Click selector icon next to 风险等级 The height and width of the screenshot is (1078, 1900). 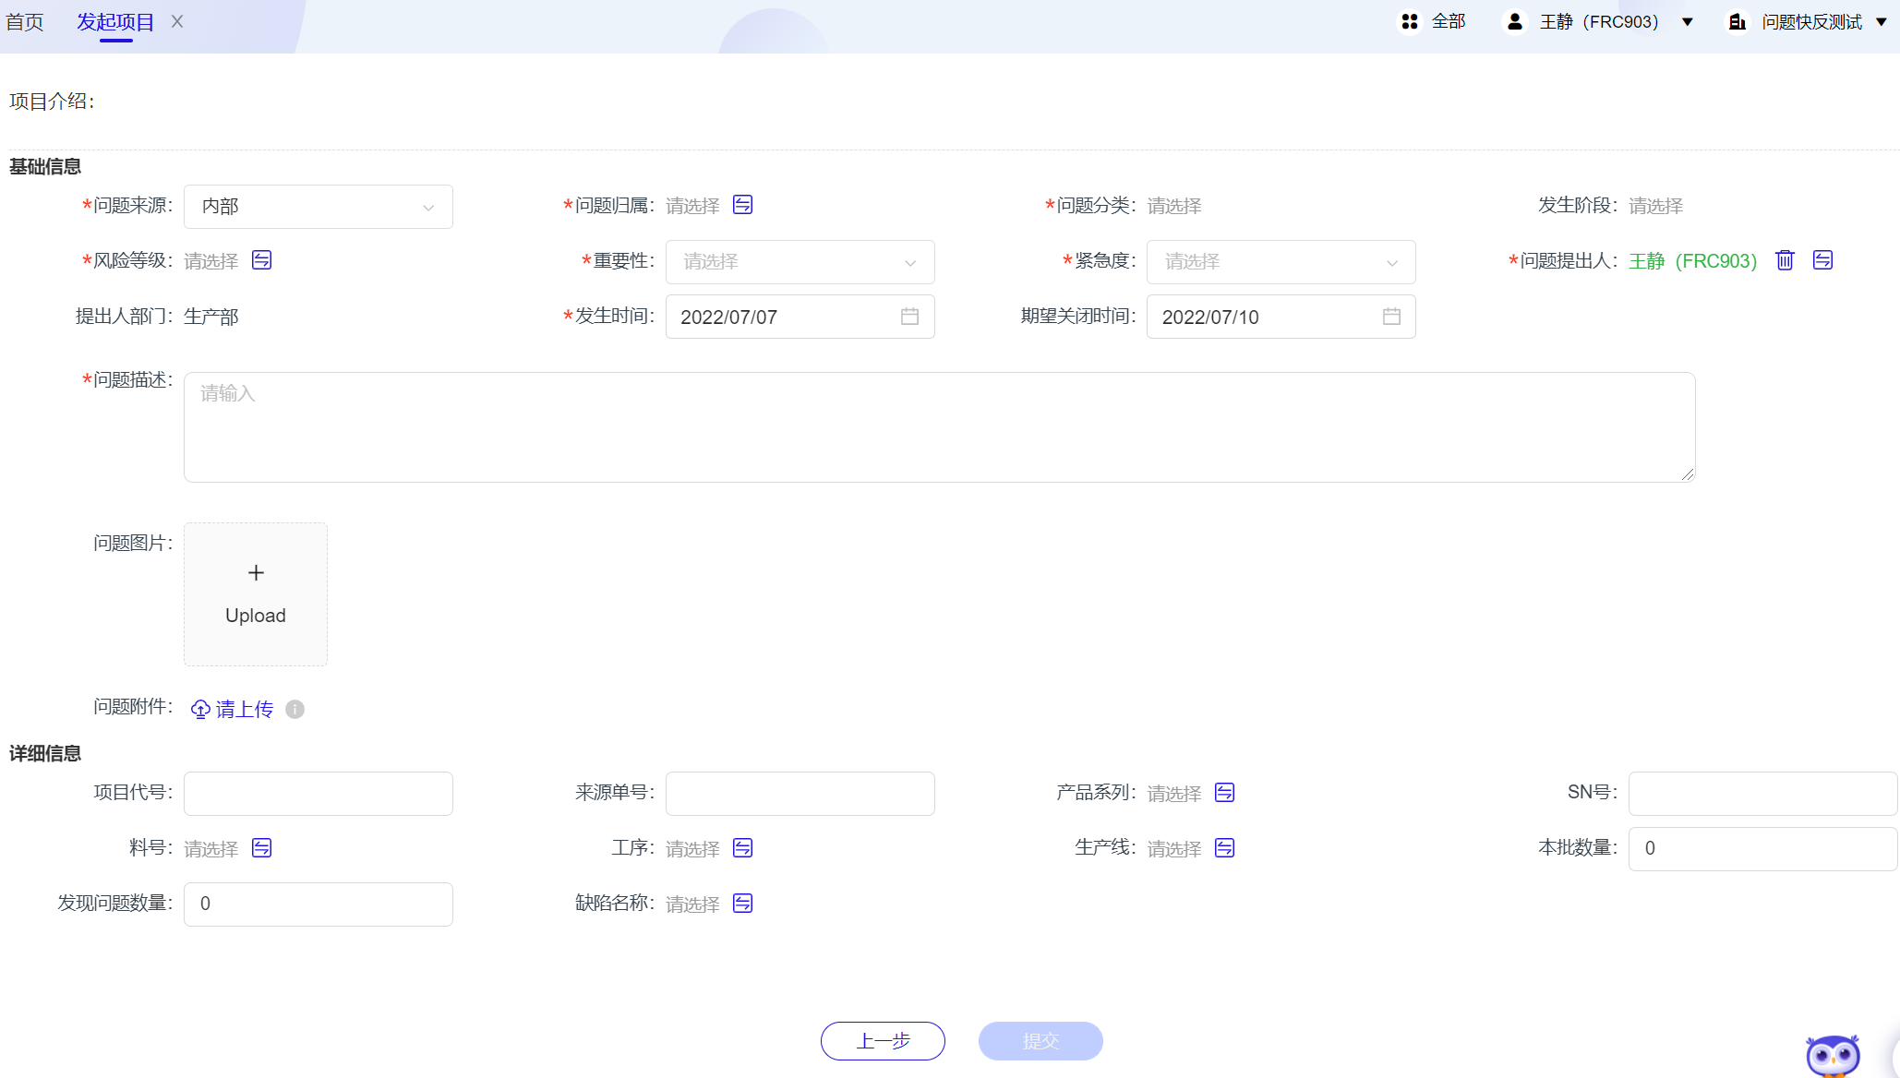tap(261, 260)
